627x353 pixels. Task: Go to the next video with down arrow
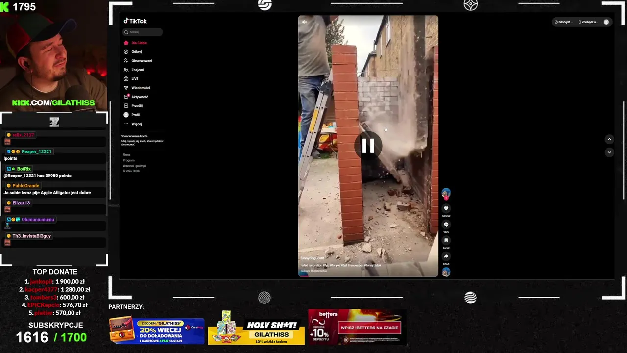coord(609,152)
